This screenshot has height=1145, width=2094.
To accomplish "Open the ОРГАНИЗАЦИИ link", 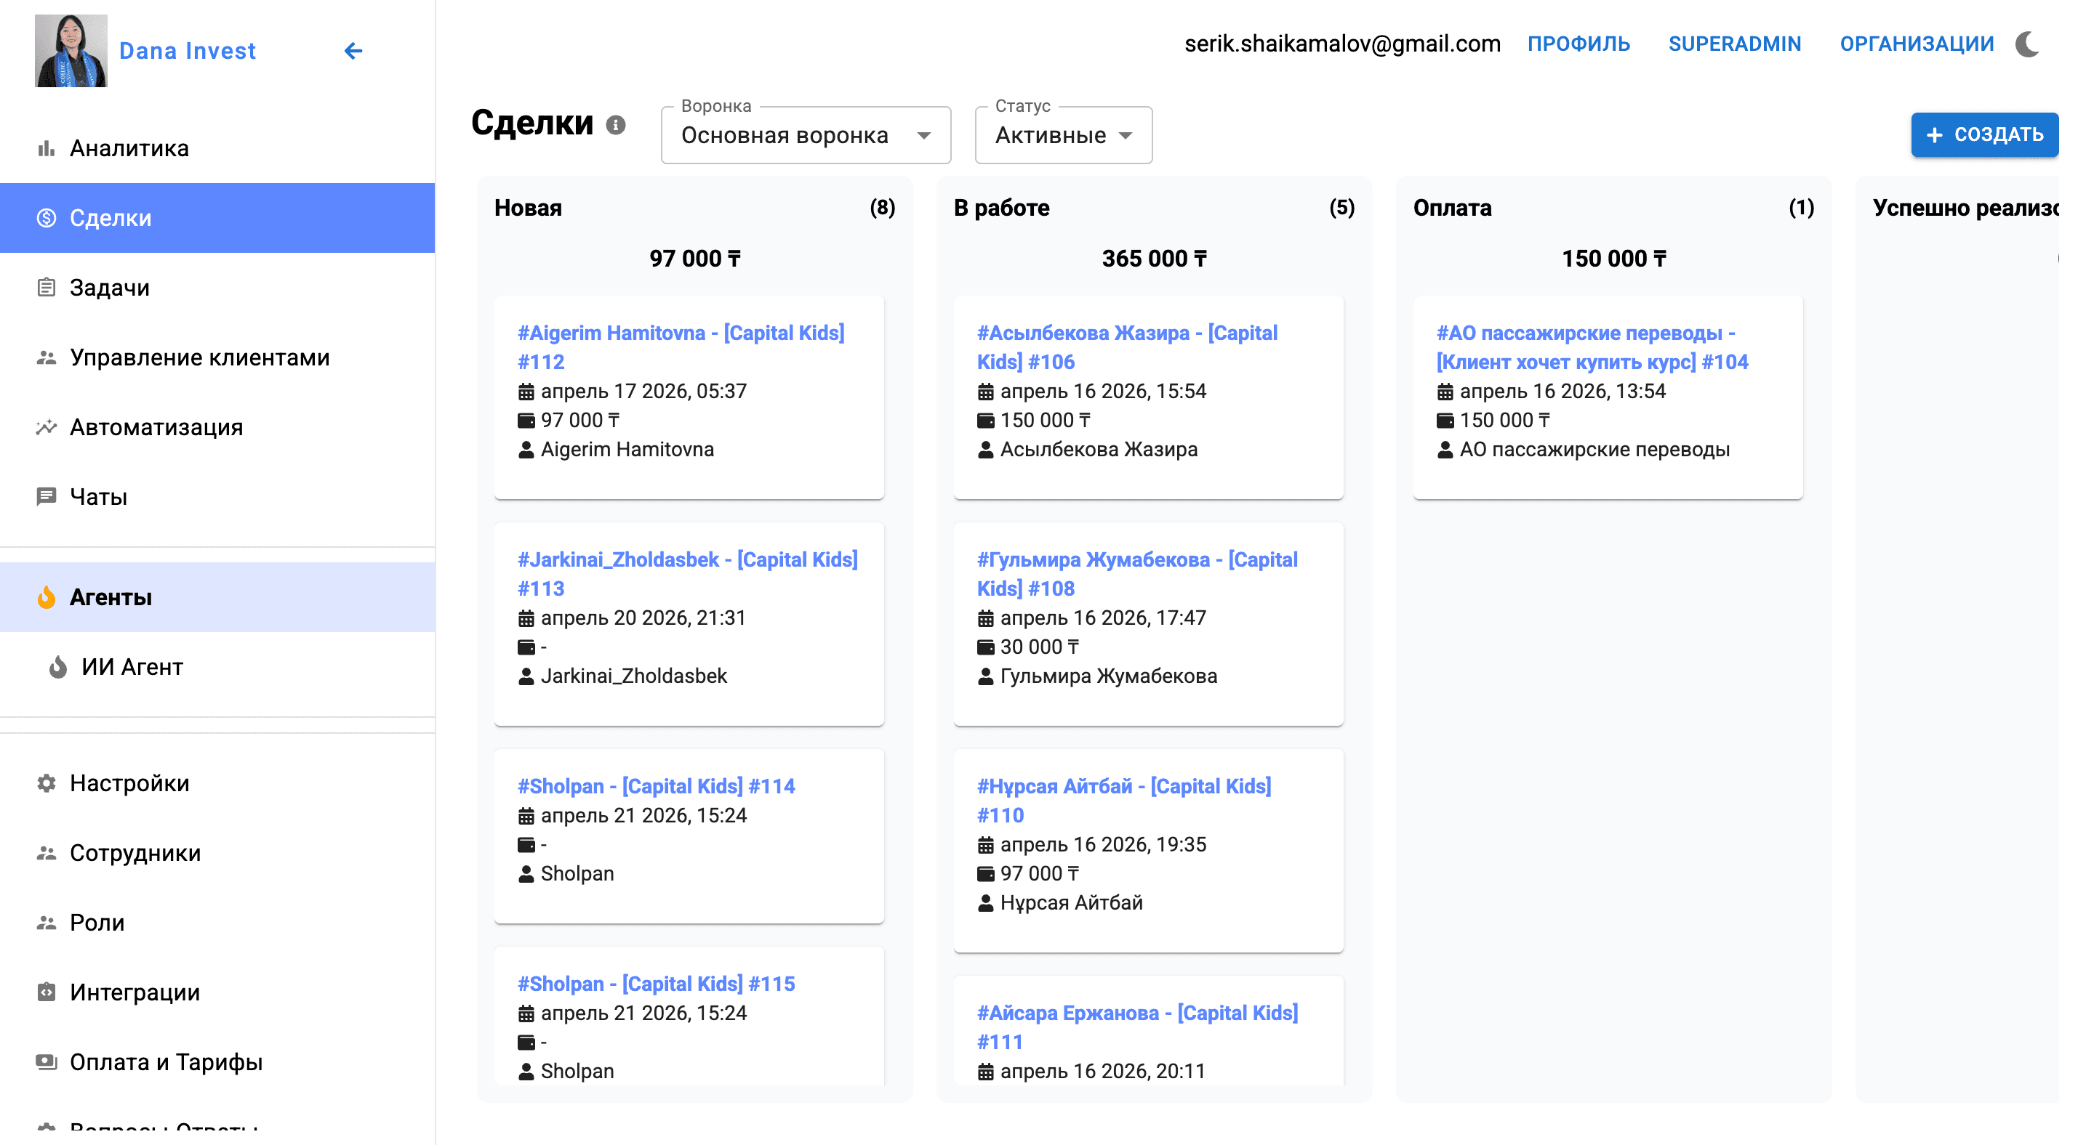I will [x=1917, y=44].
